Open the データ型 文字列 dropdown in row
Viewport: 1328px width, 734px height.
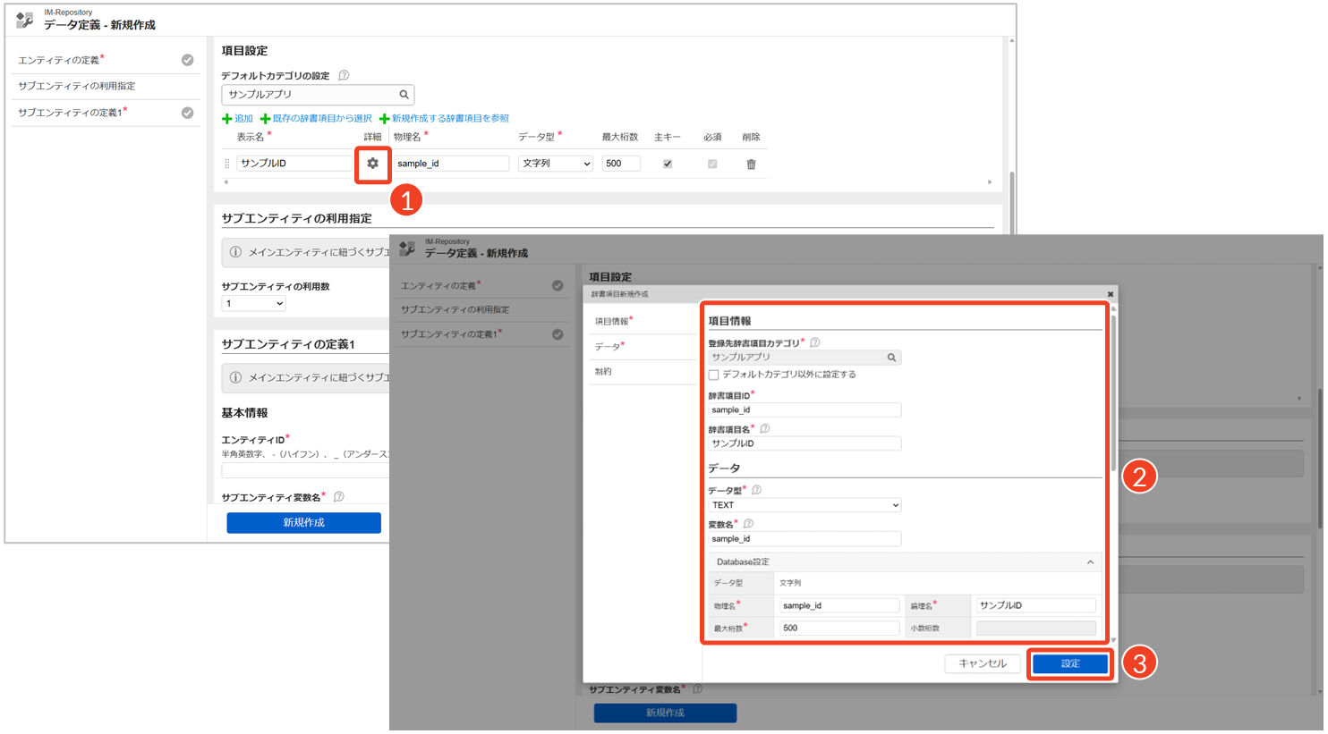[555, 164]
